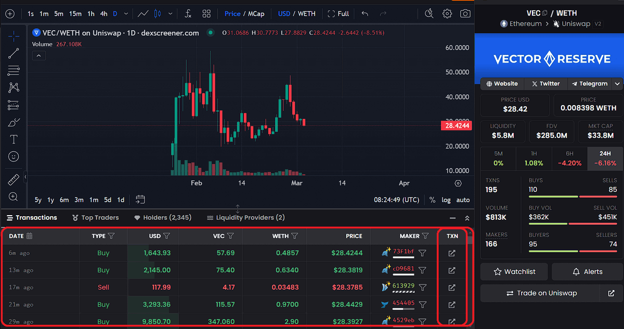
Task: Toggle USD / WETH denomination
Action: click(x=297, y=14)
